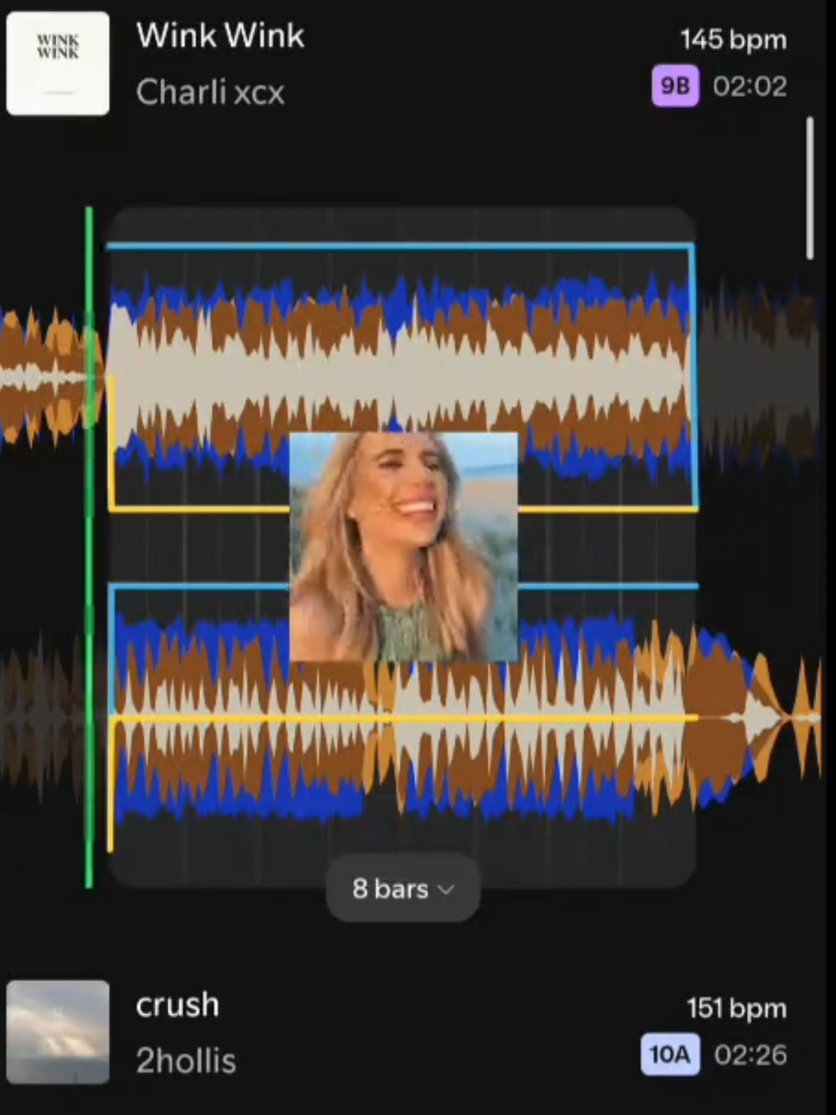Viewport: 836px width, 1115px height.
Task: Select the 2hollis artist name
Action: pos(186,1060)
